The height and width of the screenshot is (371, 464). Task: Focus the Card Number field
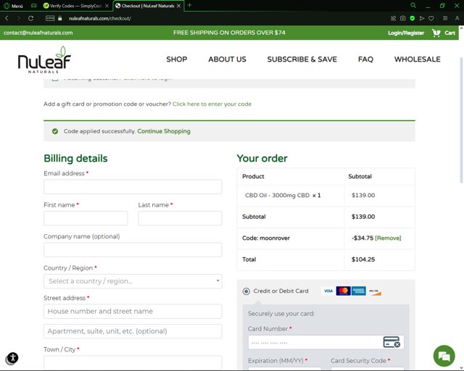point(326,343)
